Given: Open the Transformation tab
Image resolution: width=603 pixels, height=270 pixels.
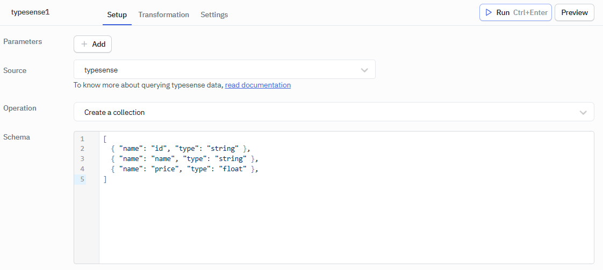Looking at the screenshot, I should (x=163, y=14).
